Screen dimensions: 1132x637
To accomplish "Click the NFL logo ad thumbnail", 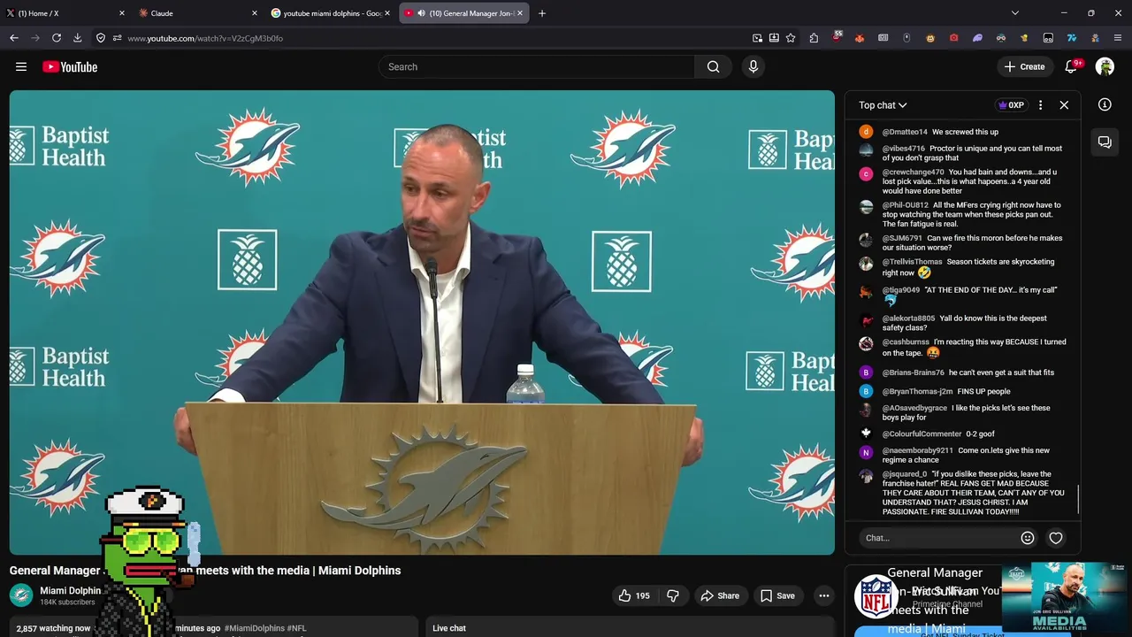I will [876, 596].
